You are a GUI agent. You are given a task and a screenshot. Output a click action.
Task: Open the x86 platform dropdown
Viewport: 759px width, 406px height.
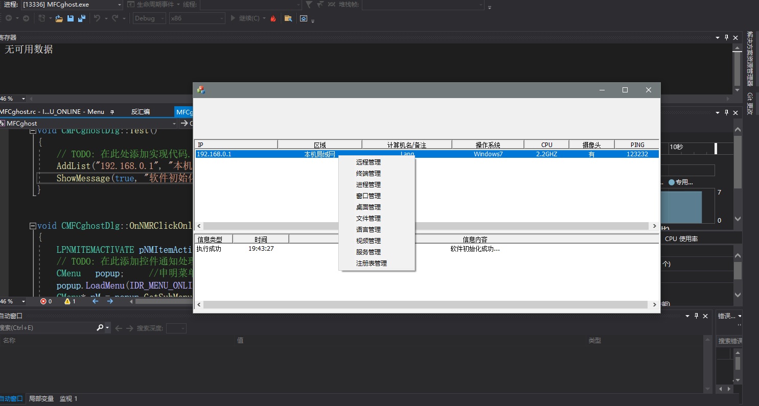pos(221,18)
